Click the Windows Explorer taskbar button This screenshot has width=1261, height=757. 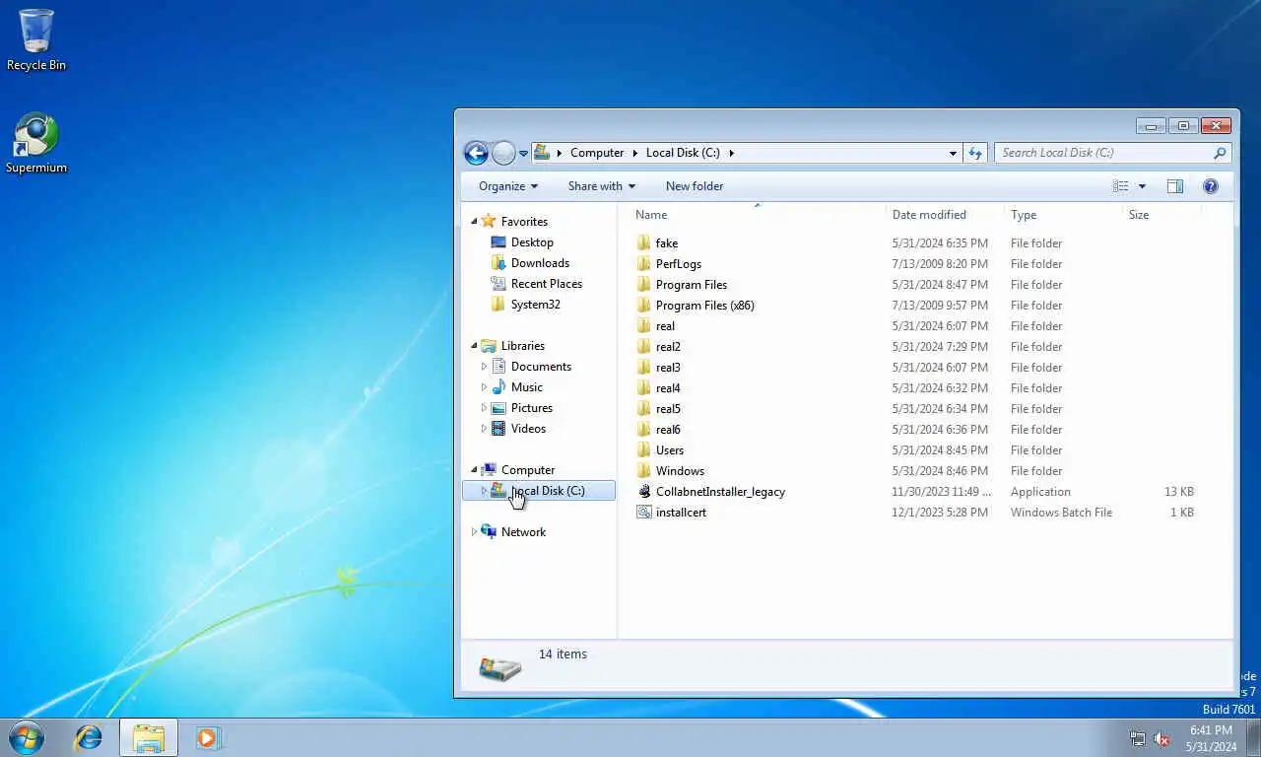pos(149,737)
